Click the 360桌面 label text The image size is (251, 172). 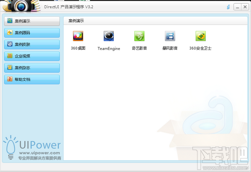[78, 48]
